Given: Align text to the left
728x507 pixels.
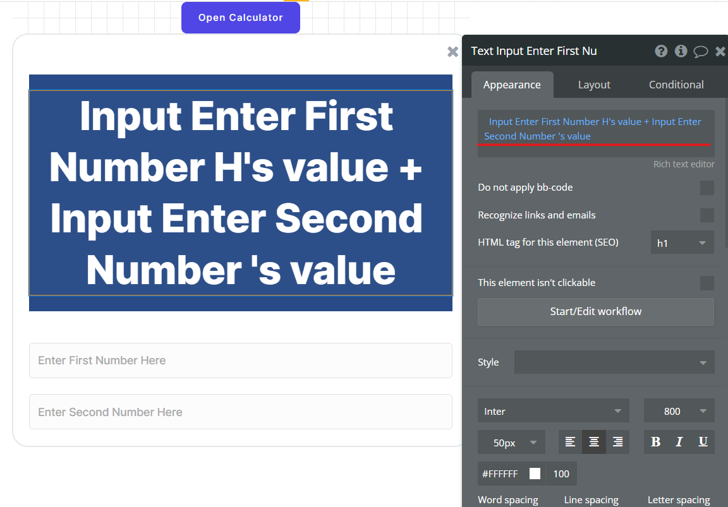Looking at the screenshot, I should click(x=570, y=442).
